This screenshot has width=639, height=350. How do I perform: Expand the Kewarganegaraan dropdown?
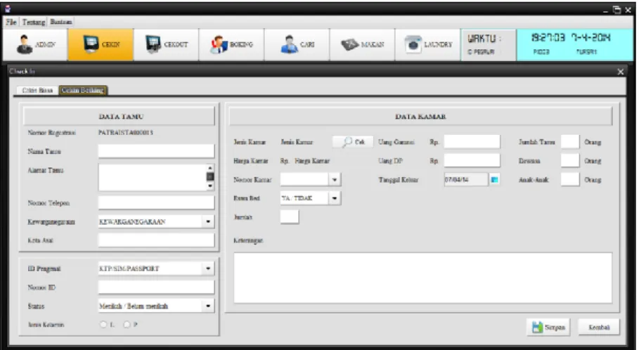tap(208, 221)
